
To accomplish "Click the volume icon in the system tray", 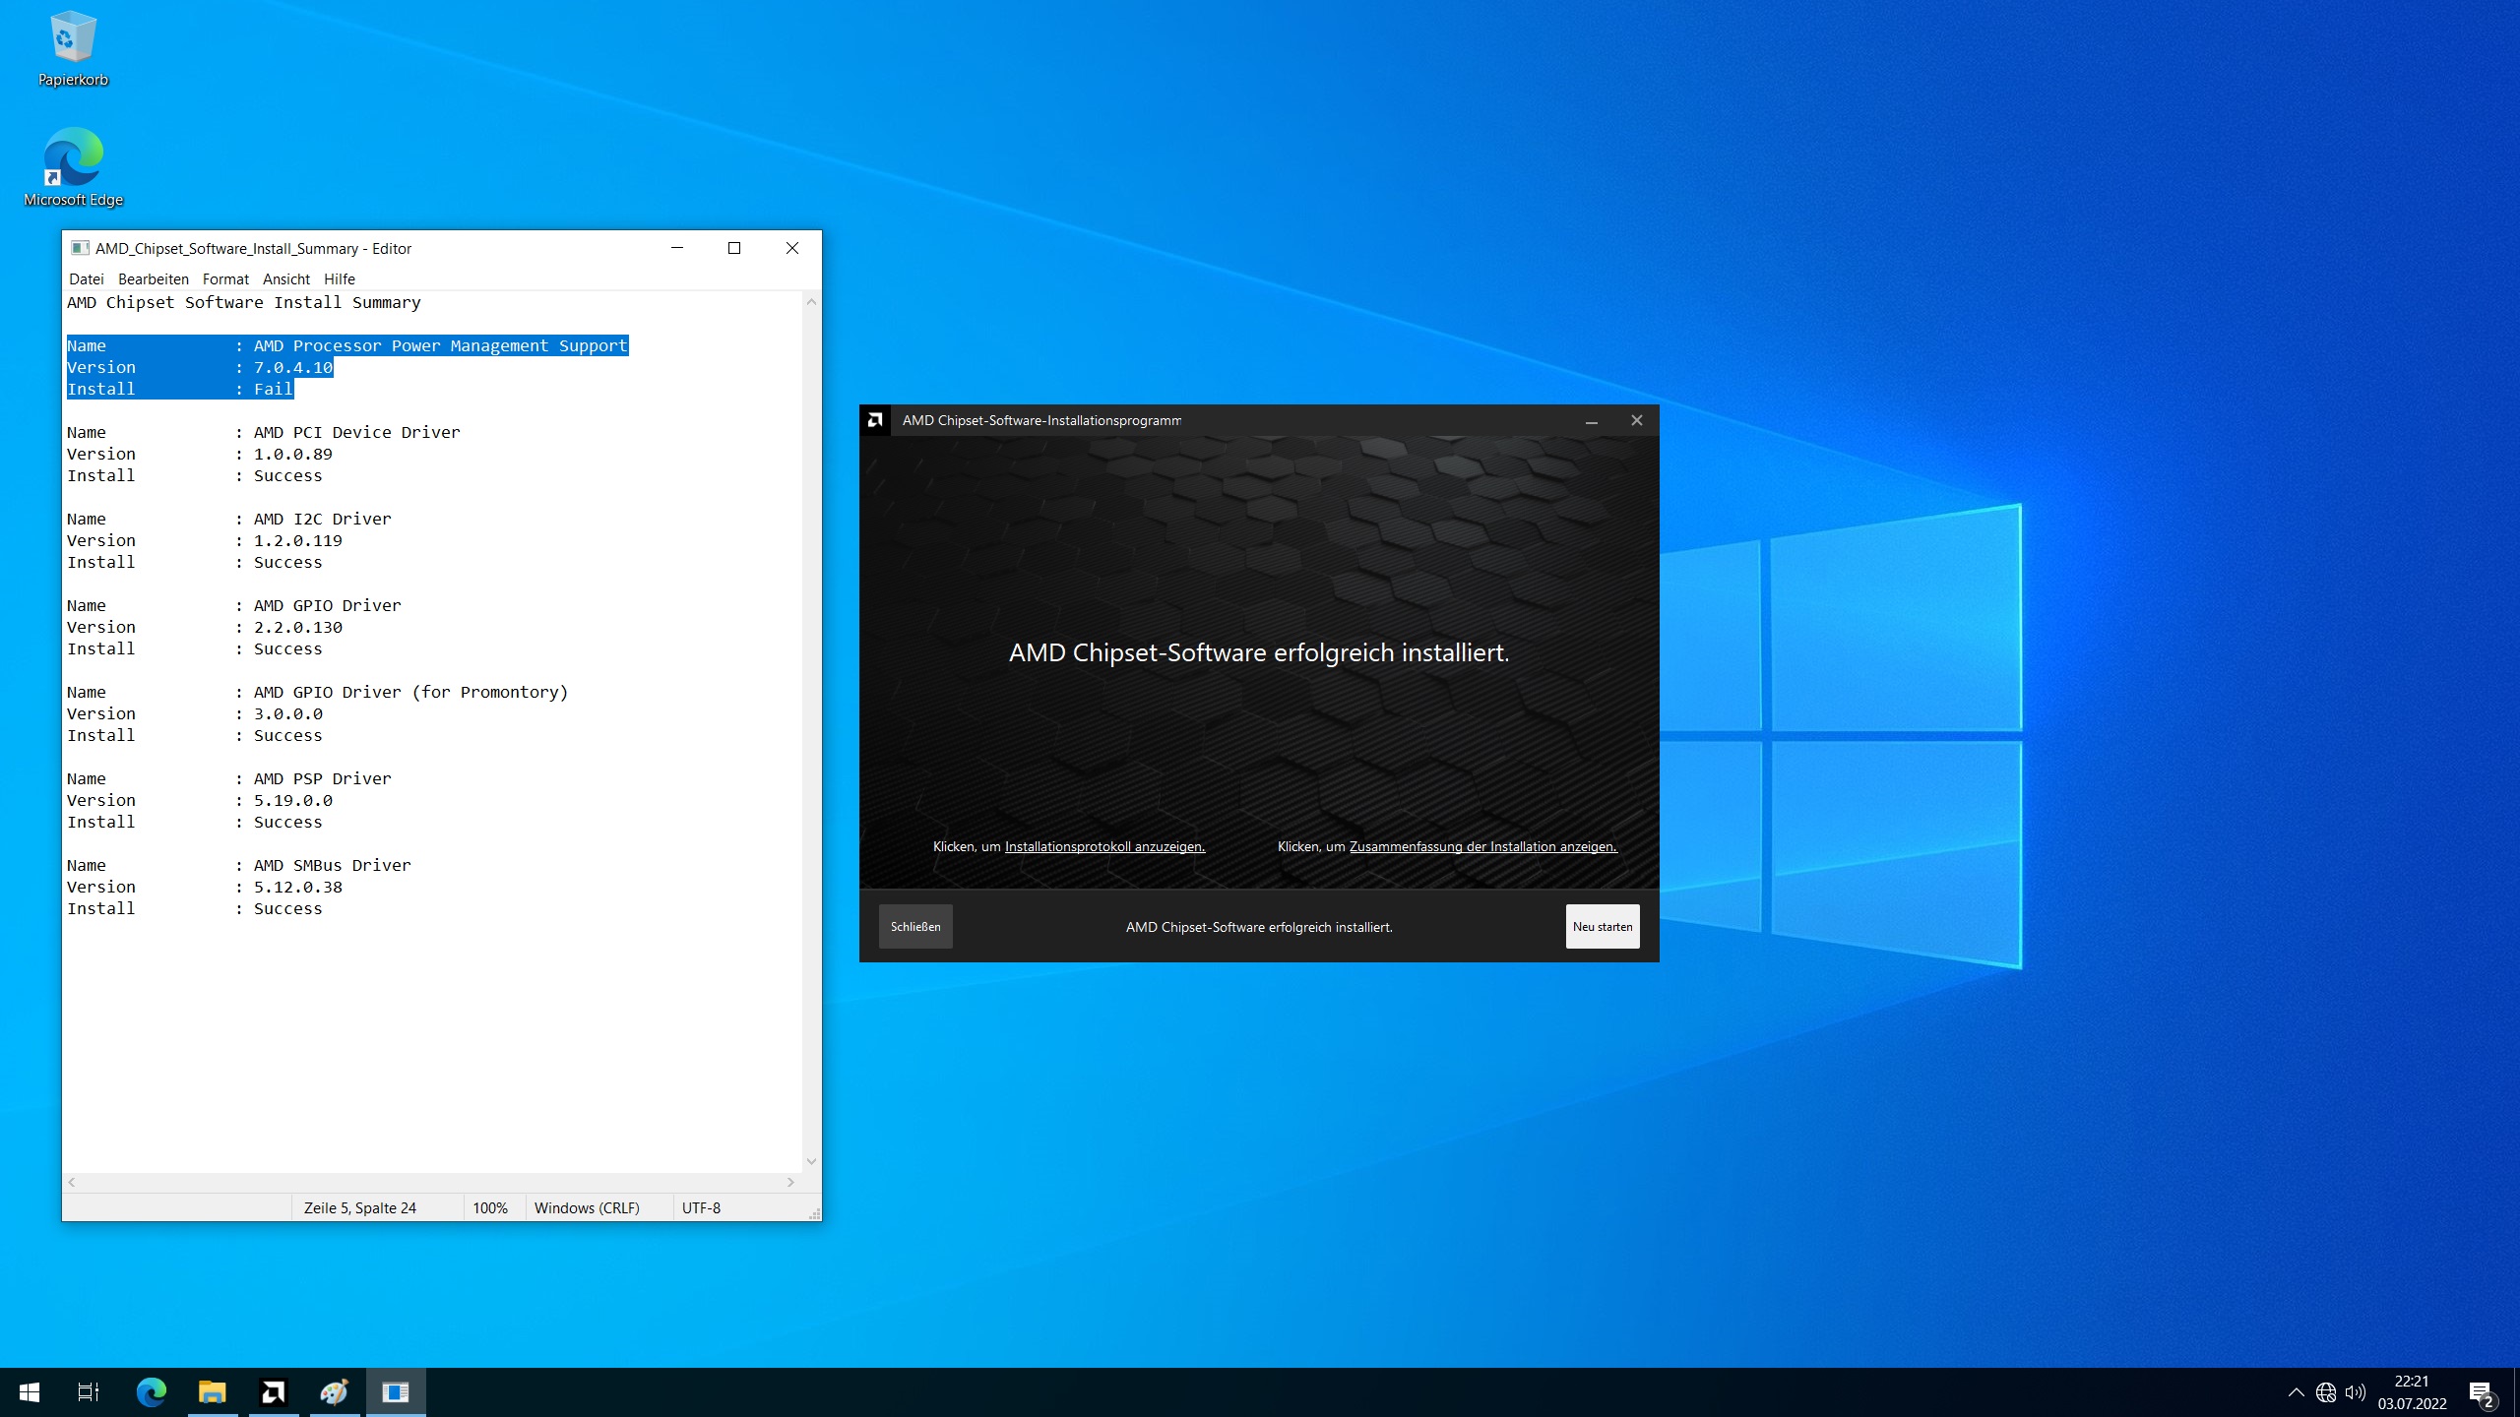I will coord(2355,1391).
